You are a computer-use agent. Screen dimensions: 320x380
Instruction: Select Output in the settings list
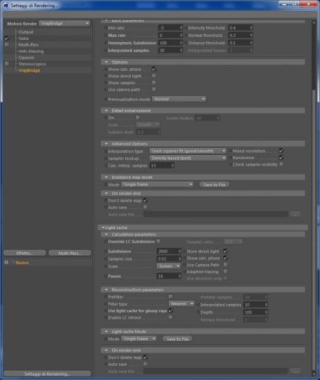[26, 32]
